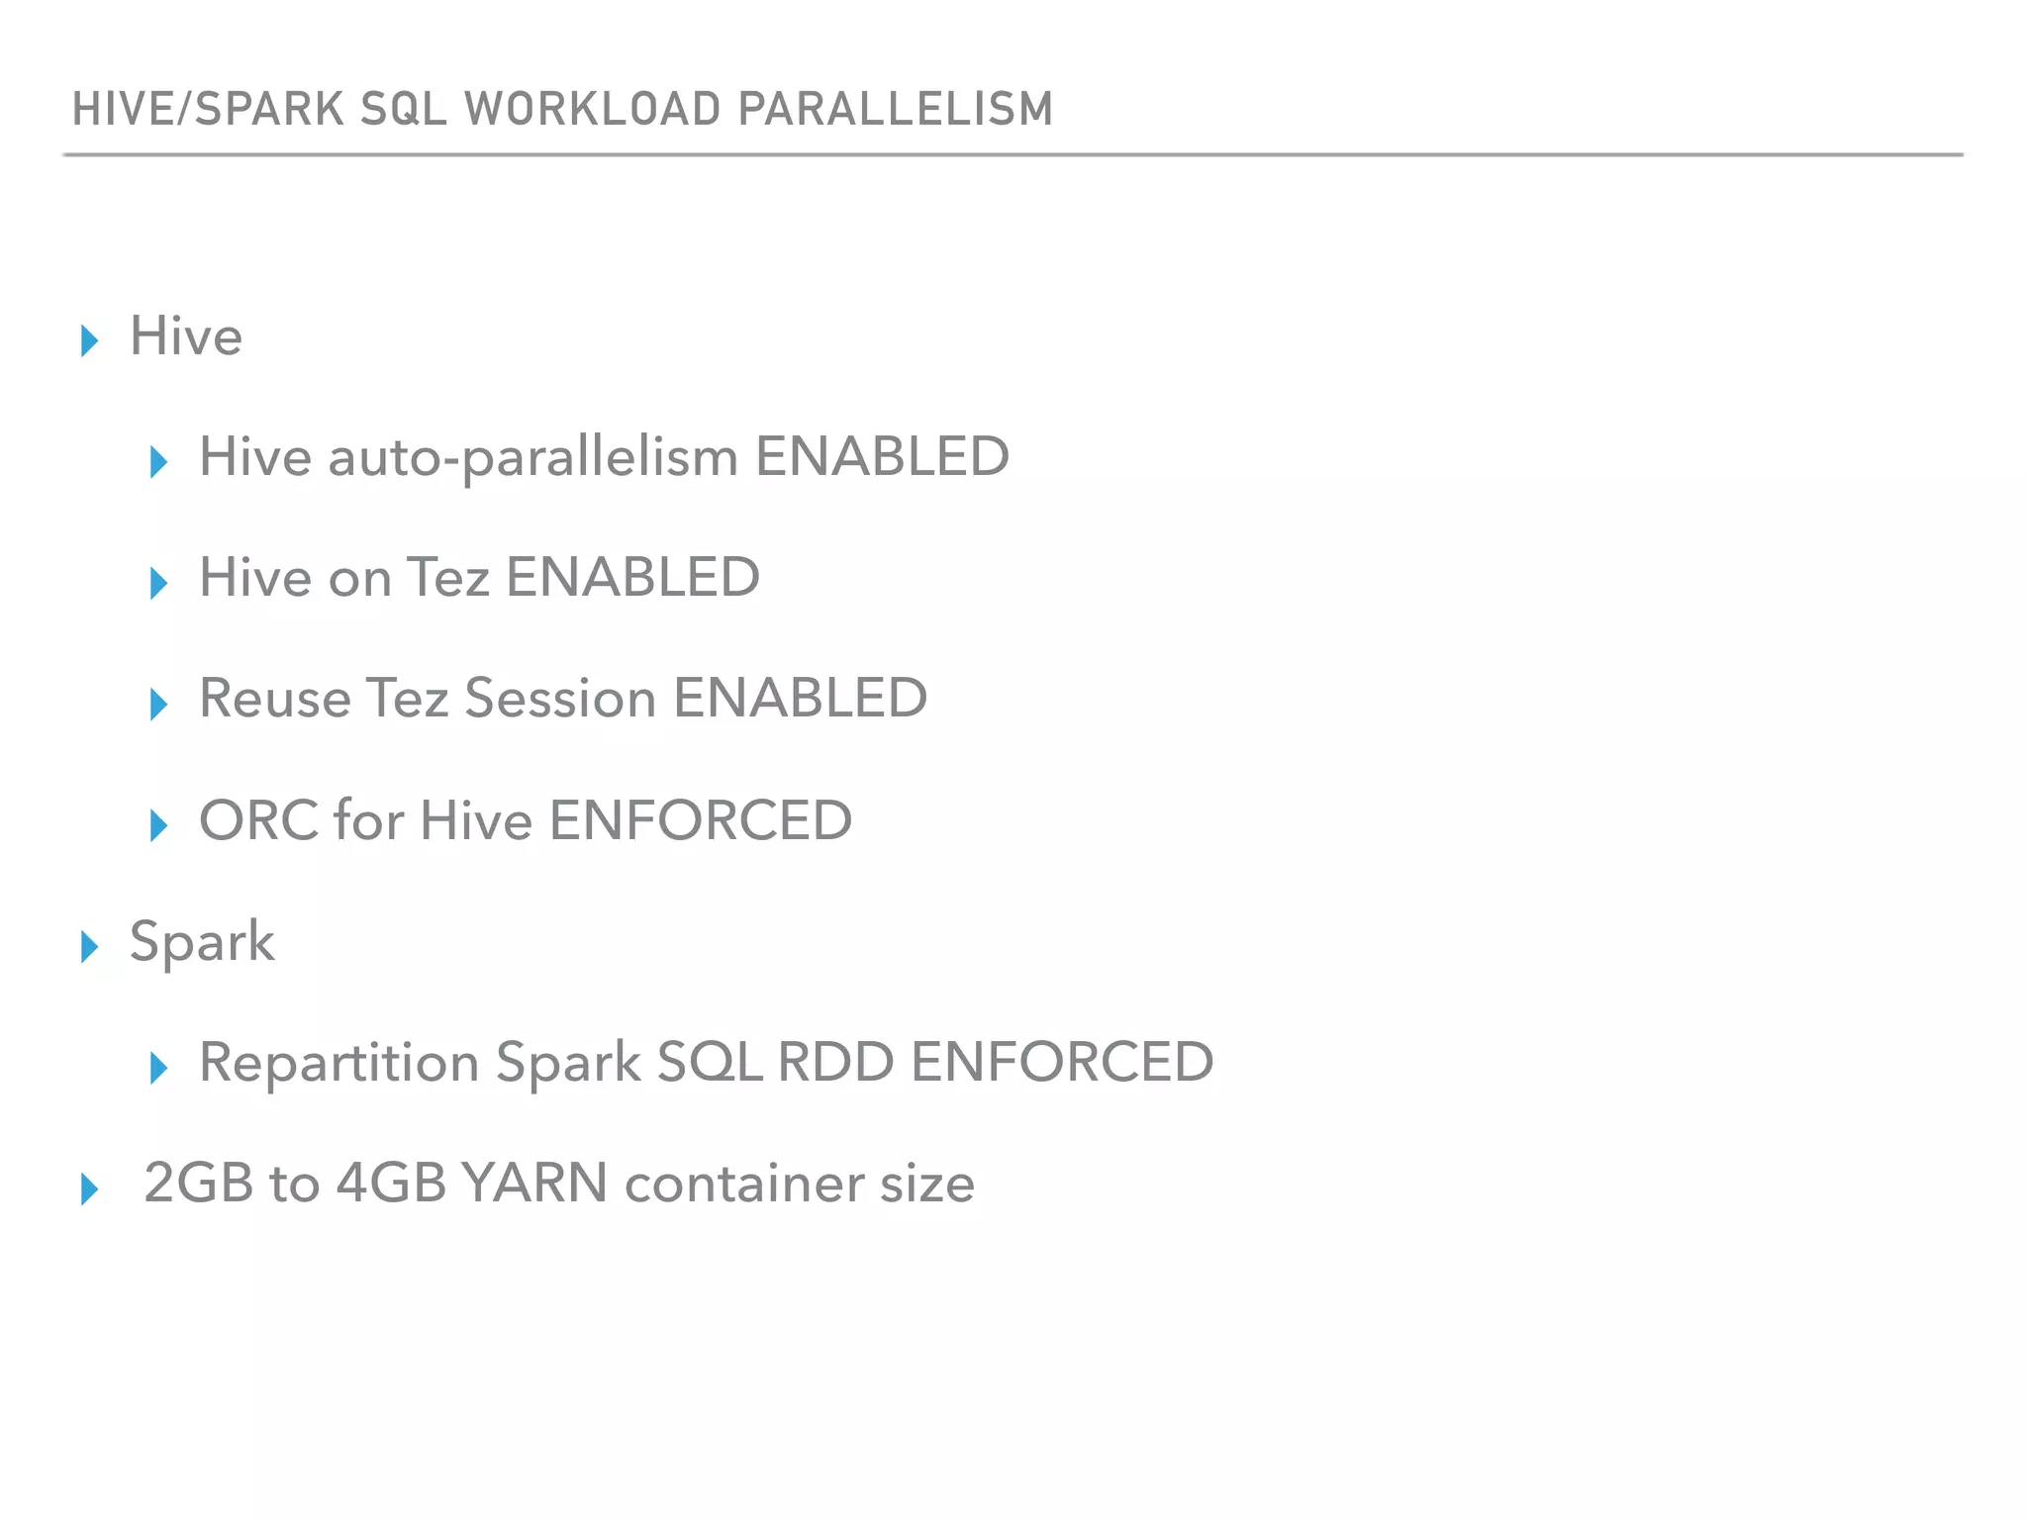Viewport: 2027px width, 1520px height.
Task: Click the bullet arrow before ORC for Hive
Action: (x=158, y=824)
